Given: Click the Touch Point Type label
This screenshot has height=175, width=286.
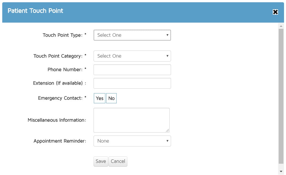Looking at the screenshot, I should click(x=63, y=35).
